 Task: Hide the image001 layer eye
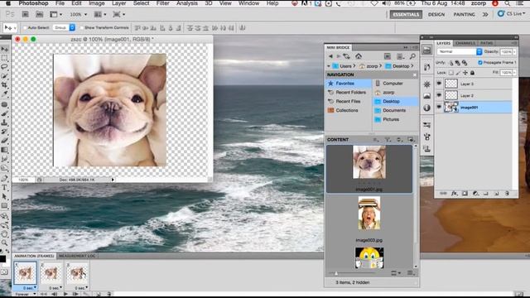coord(439,107)
